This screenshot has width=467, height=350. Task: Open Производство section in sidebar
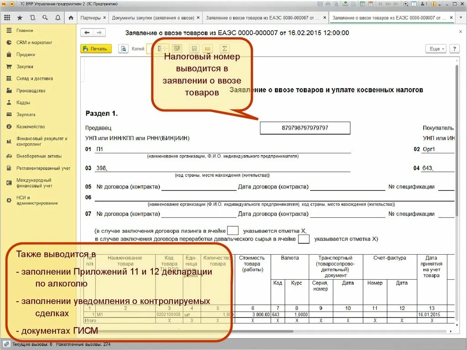point(31,91)
